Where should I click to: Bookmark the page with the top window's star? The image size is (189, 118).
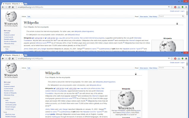tap(171, 6)
